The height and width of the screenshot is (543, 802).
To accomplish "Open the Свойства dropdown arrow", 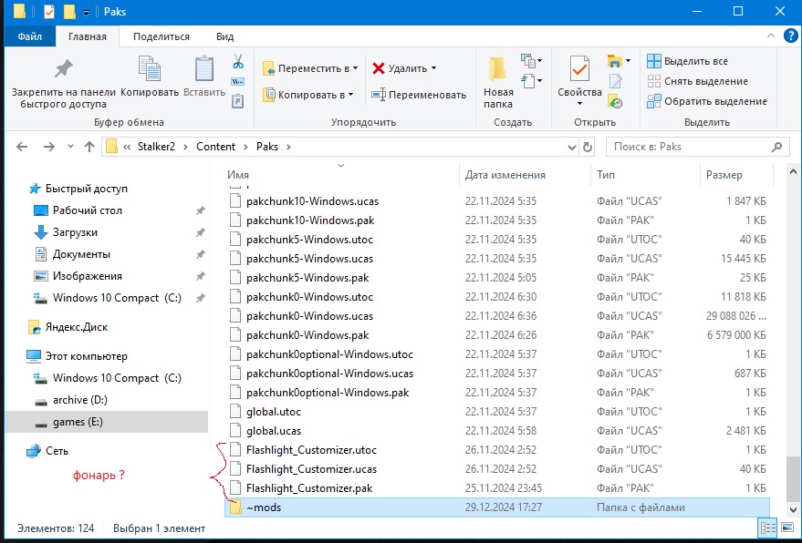I will [579, 103].
